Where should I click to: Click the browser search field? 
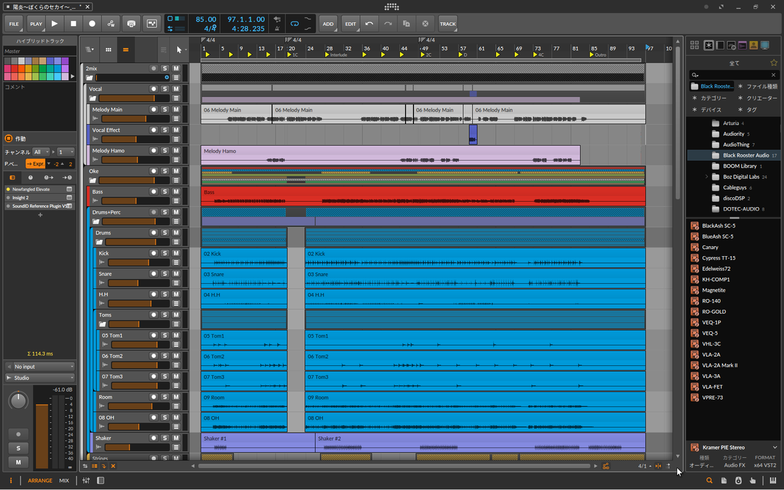tap(733, 75)
